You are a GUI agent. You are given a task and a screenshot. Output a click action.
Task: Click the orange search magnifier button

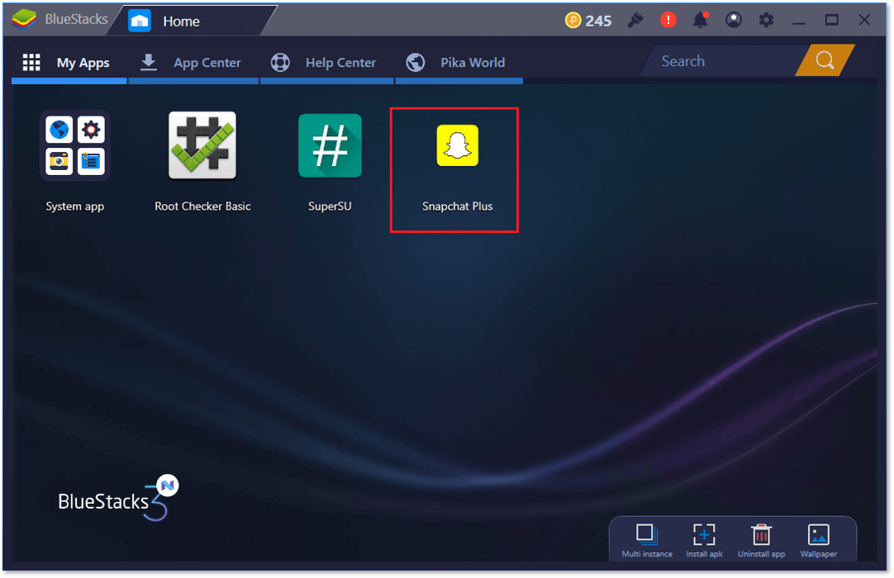[825, 59]
